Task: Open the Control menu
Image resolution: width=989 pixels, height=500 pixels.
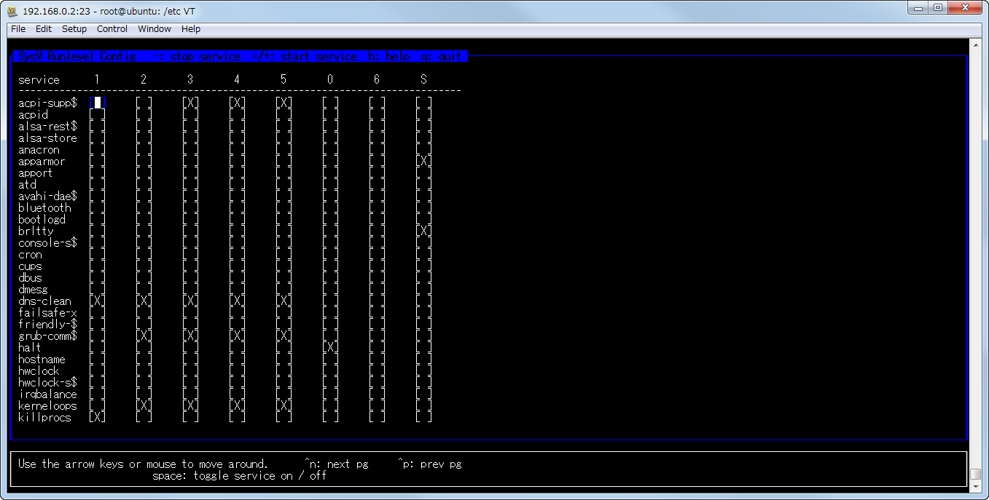Action: point(112,29)
